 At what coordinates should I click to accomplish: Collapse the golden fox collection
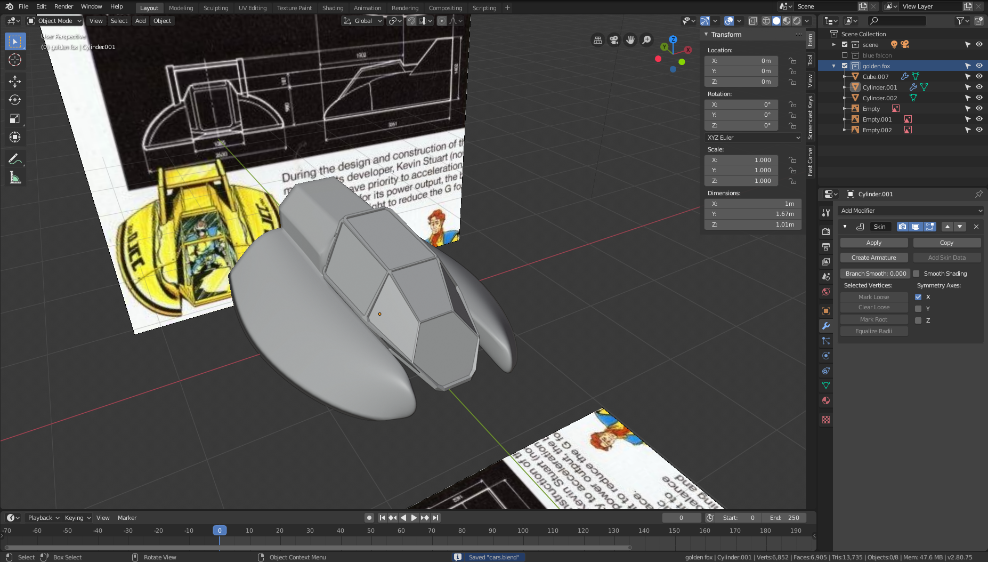(834, 66)
